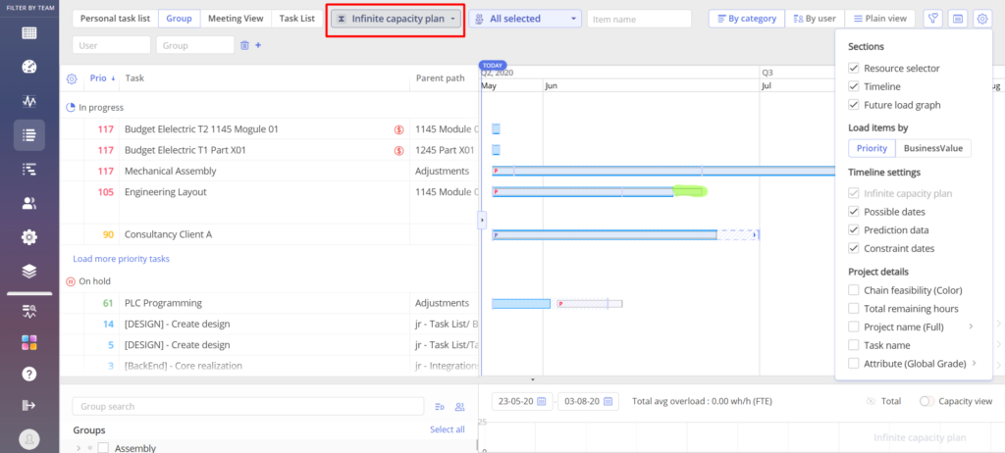
Task: Click the trash icon beside the Group field
Action: tap(244, 45)
